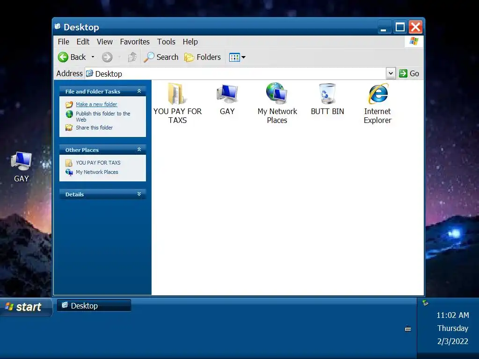Close the Desktop window
The width and height of the screenshot is (479, 359).
(x=416, y=27)
